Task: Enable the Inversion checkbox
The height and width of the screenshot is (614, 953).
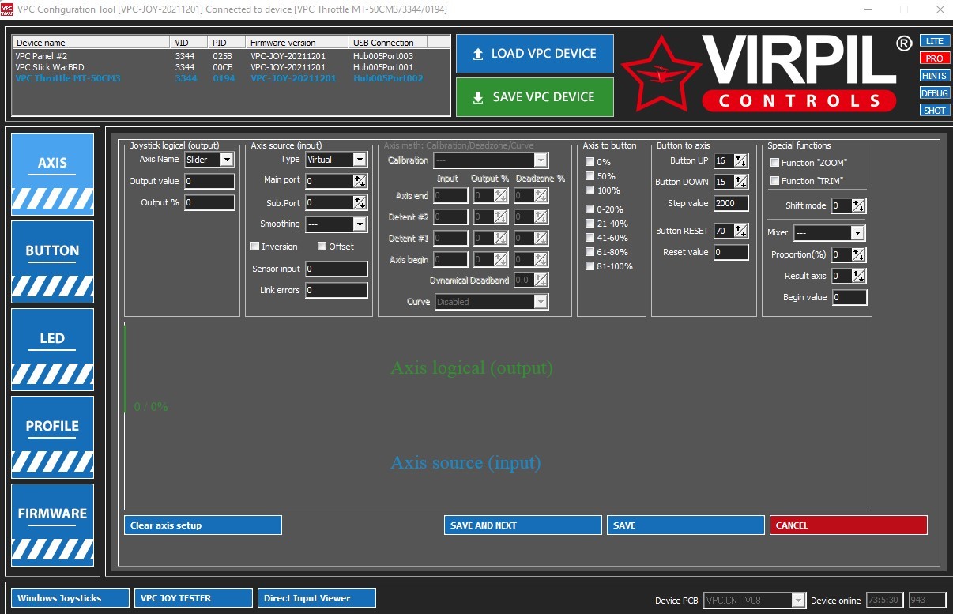Action: click(x=255, y=247)
